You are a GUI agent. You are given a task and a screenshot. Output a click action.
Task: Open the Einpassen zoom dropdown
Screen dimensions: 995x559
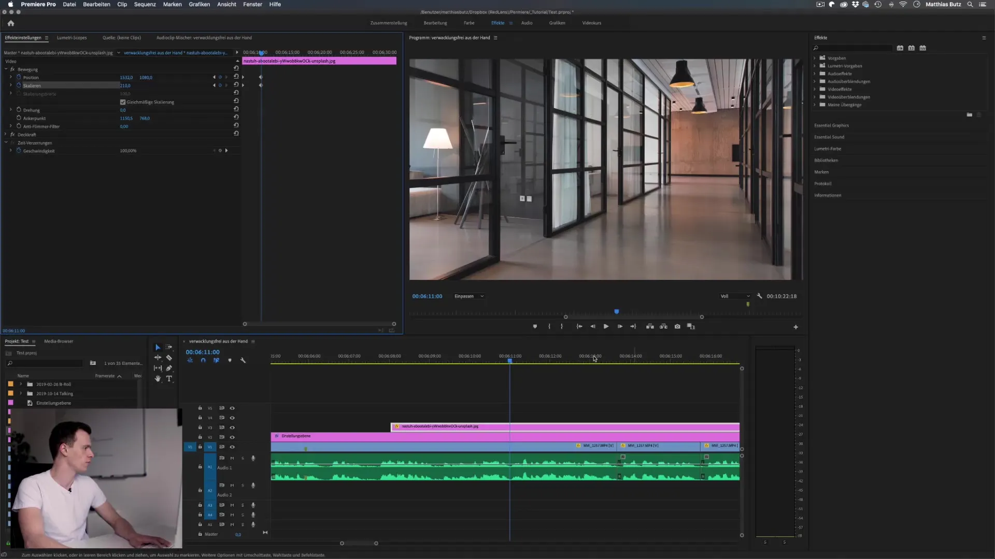coord(469,296)
